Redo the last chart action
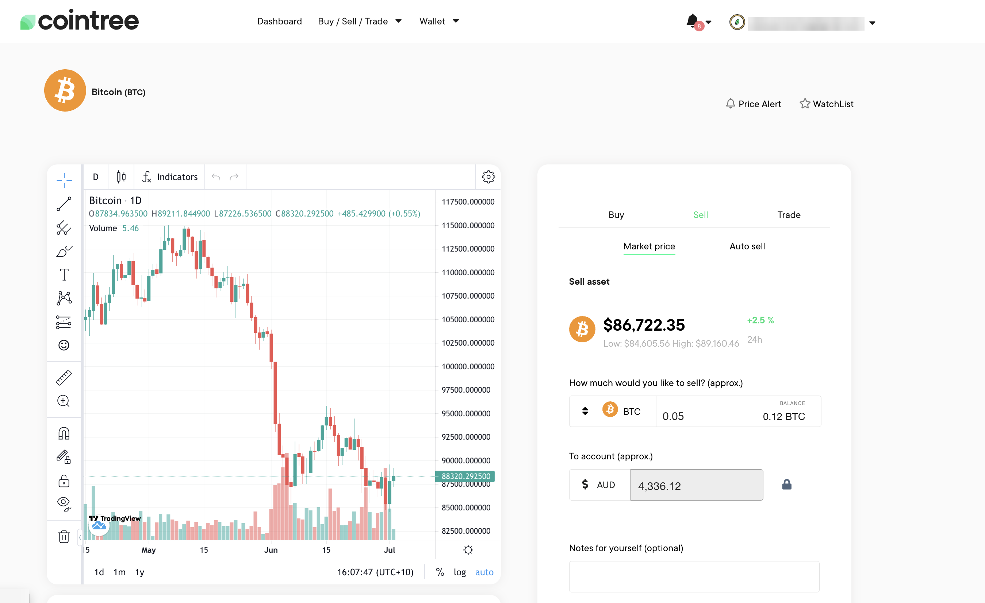Image resolution: width=985 pixels, height=603 pixels. (x=234, y=177)
